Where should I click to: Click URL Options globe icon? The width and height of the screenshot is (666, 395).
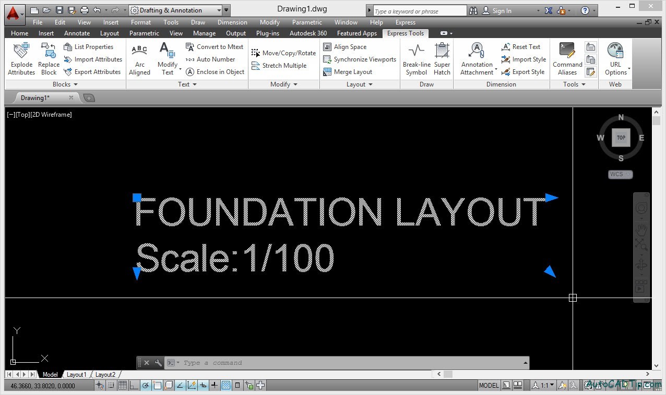[616, 59]
